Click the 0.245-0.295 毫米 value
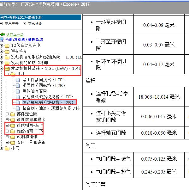The image size is (189, 190). [x=159, y=172]
